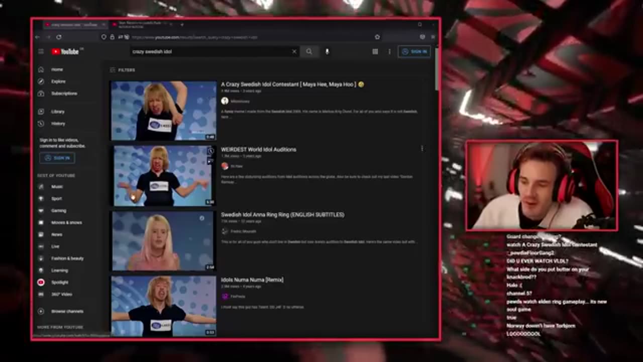
Task: Open thumbnail of 'Idols Numa Numa [Remix]'
Action: click(x=164, y=306)
